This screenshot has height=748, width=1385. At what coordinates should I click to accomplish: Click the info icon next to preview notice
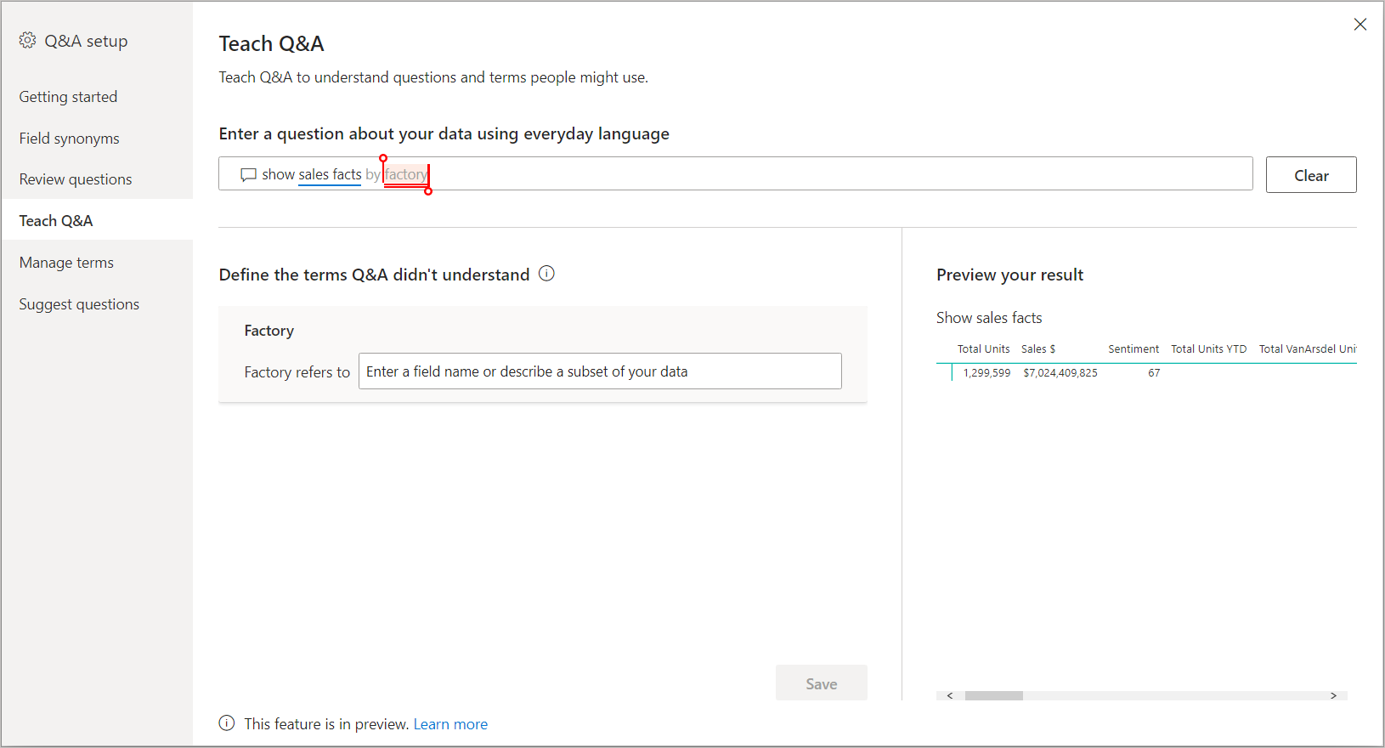[x=227, y=723]
